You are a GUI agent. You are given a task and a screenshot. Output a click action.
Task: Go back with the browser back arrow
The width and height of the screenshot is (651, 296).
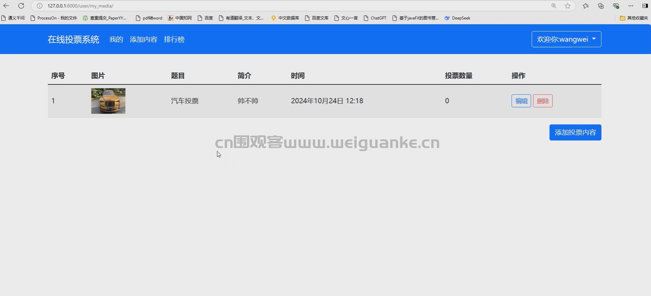click(x=6, y=6)
